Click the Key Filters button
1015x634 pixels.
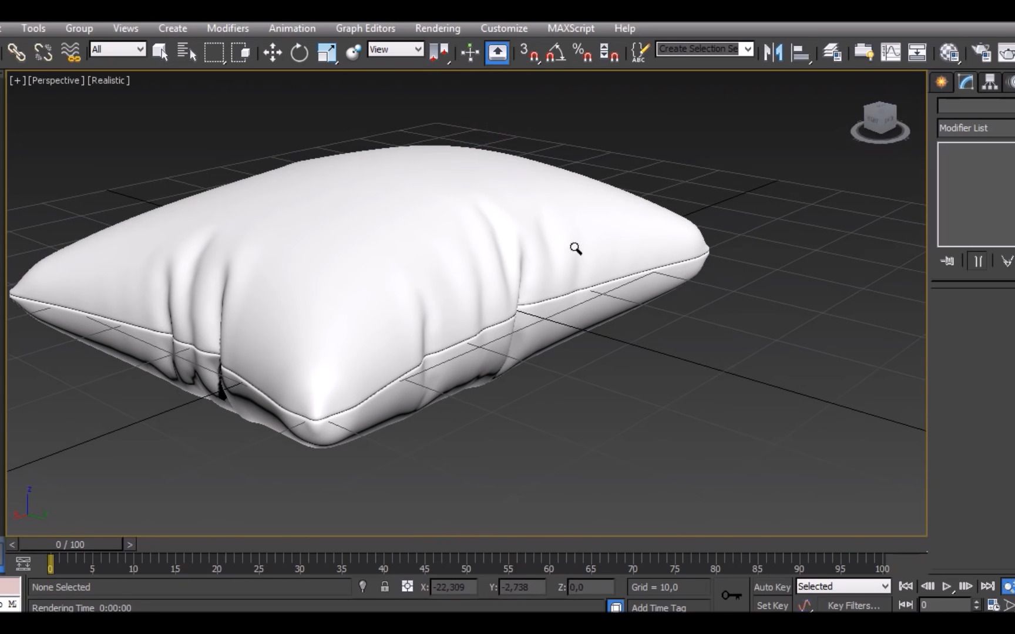coord(853,605)
